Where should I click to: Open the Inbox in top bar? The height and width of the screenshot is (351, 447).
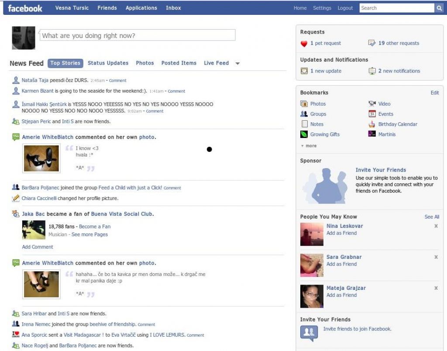[x=173, y=8]
